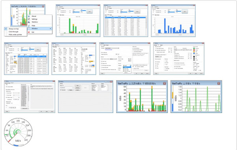The image size is (237, 150).
Task: Open the Window submenu entry
Action: coord(40,28)
